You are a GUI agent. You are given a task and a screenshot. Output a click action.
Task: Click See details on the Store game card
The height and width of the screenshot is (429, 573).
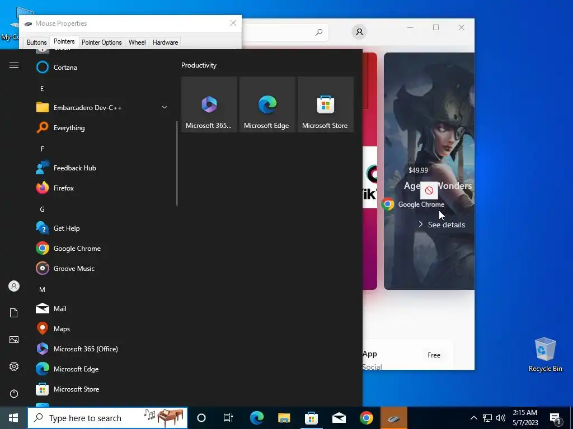pos(442,225)
